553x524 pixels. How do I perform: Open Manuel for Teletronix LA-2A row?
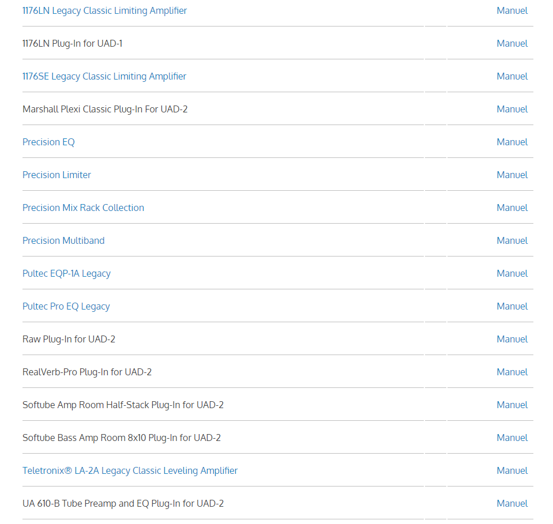tap(512, 470)
